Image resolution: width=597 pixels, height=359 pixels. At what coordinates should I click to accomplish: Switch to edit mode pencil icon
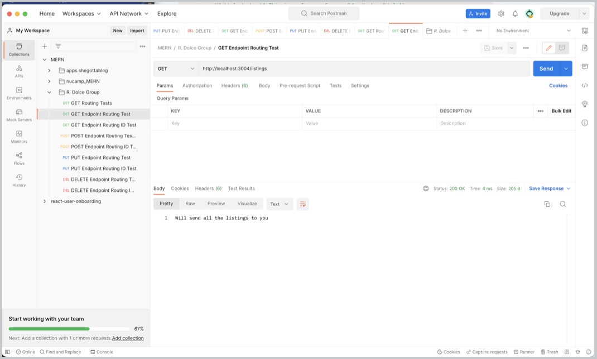coord(548,48)
